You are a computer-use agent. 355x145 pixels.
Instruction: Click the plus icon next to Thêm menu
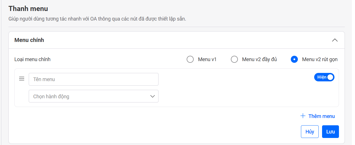click(303, 116)
